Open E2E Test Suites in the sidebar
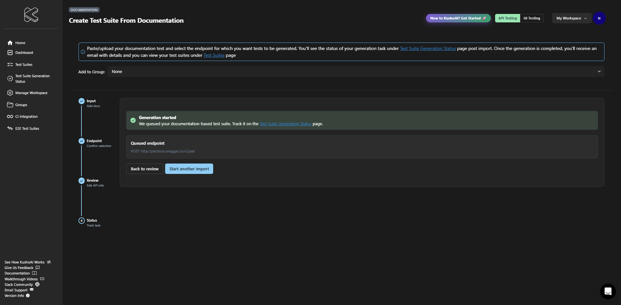The width and height of the screenshot is (621, 305). (27, 128)
